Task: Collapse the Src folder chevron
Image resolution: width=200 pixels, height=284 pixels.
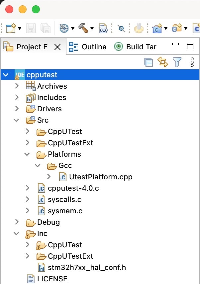Action: click(17, 120)
